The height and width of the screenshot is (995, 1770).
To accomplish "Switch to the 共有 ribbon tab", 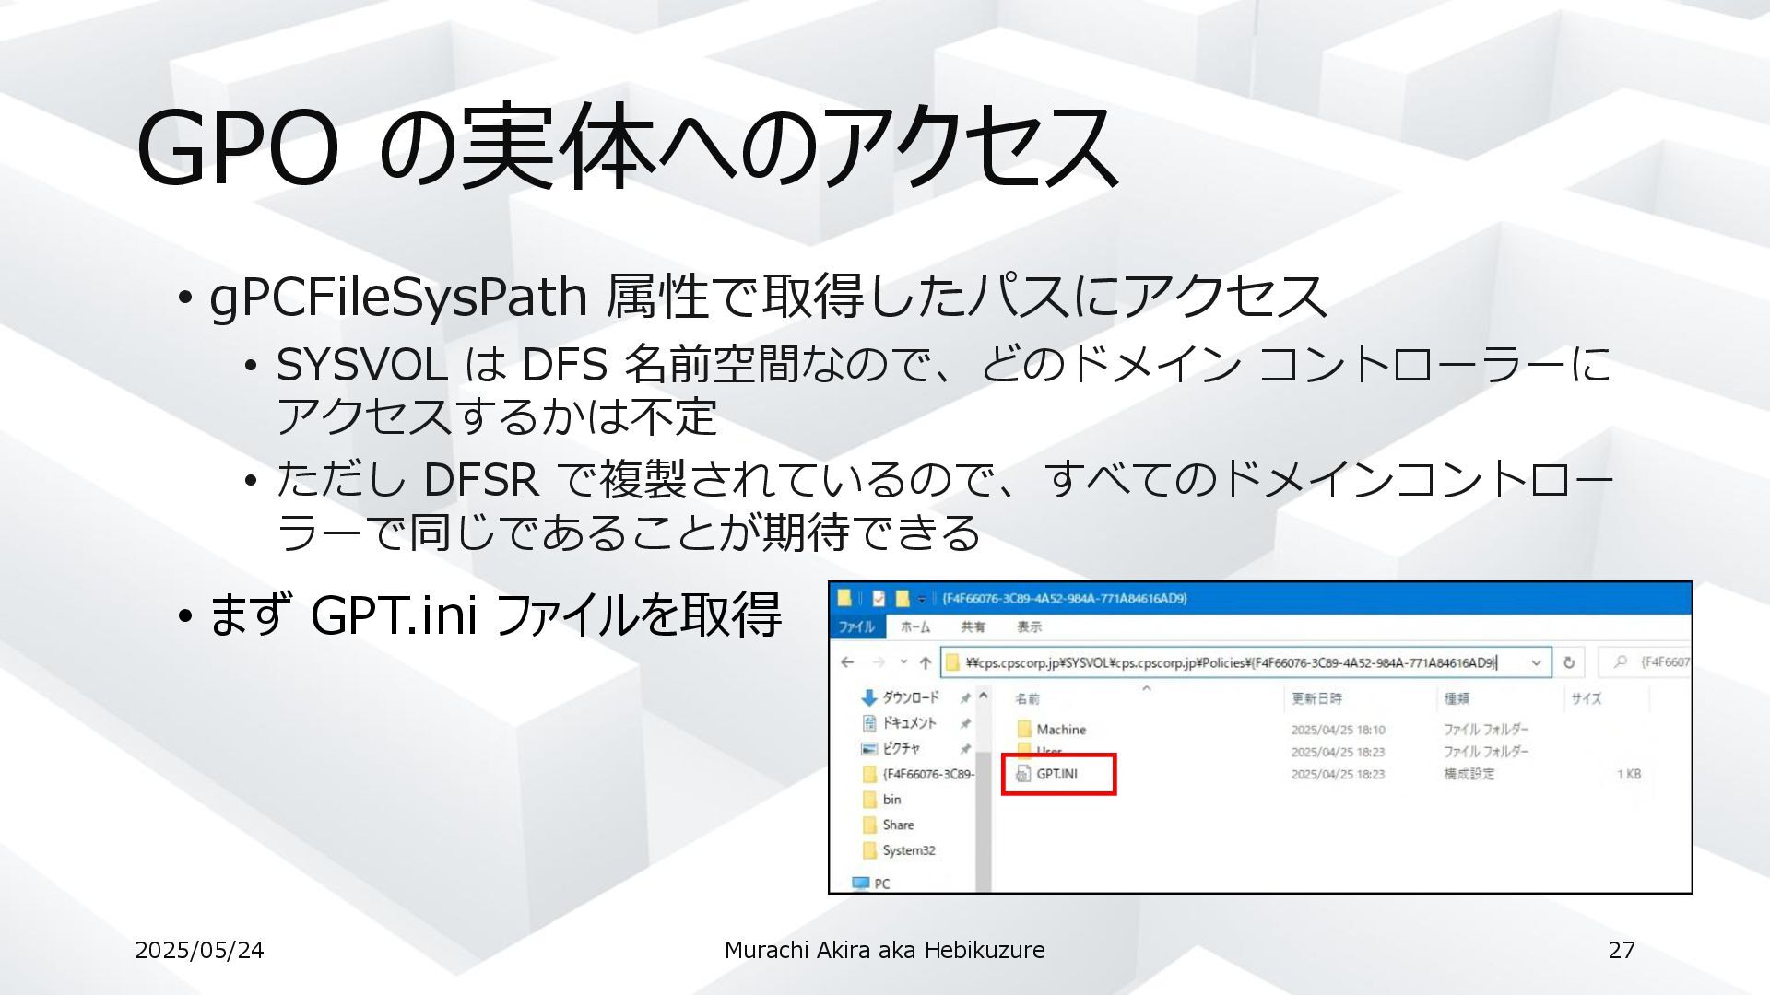I will tap(973, 627).
